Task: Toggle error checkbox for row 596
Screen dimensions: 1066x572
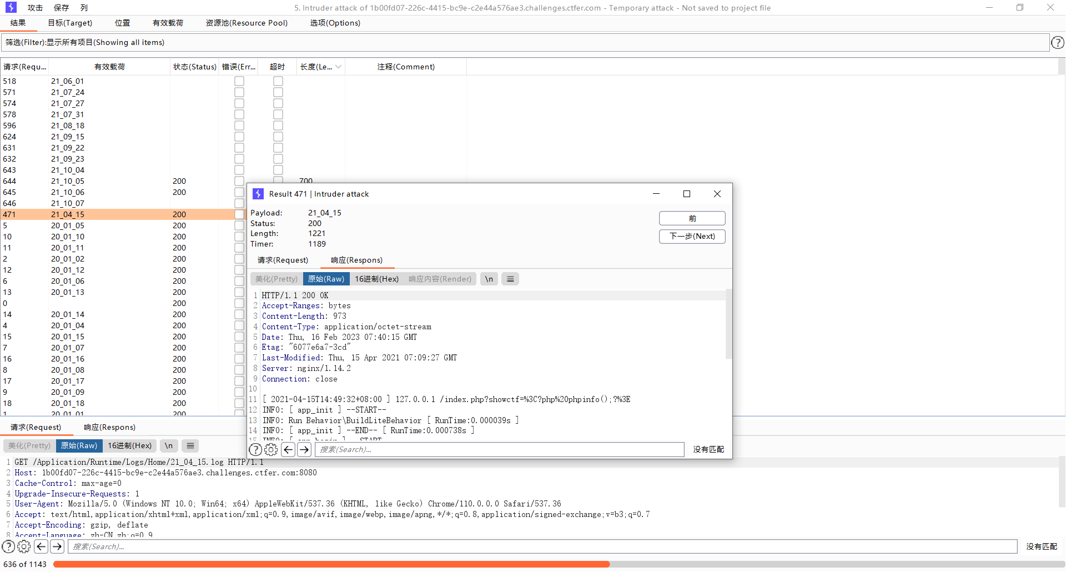Action: pyautogui.click(x=239, y=126)
